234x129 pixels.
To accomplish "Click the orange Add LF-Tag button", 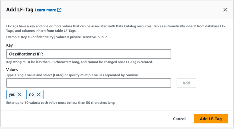I will click(210, 119).
